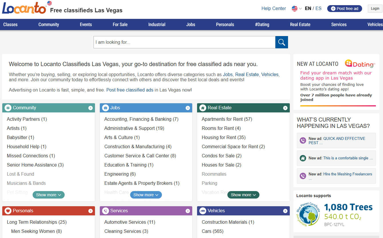383x238 pixels.
Task: Click the Real Estate house icon
Action: coord(203,108)
